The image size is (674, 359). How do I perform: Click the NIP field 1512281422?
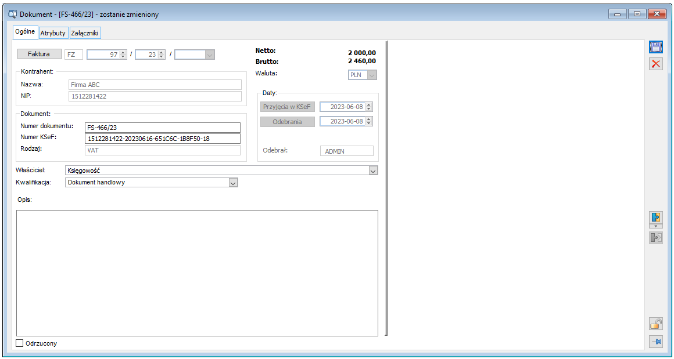(155, 96)
